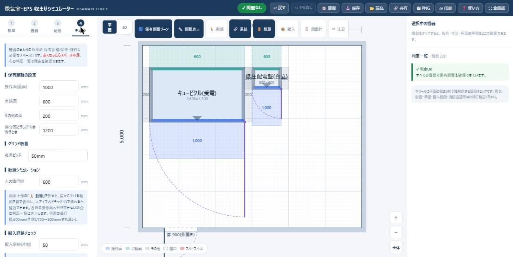Click the 点検面 legend swatch
513x257 pixels.
[128, 249]
